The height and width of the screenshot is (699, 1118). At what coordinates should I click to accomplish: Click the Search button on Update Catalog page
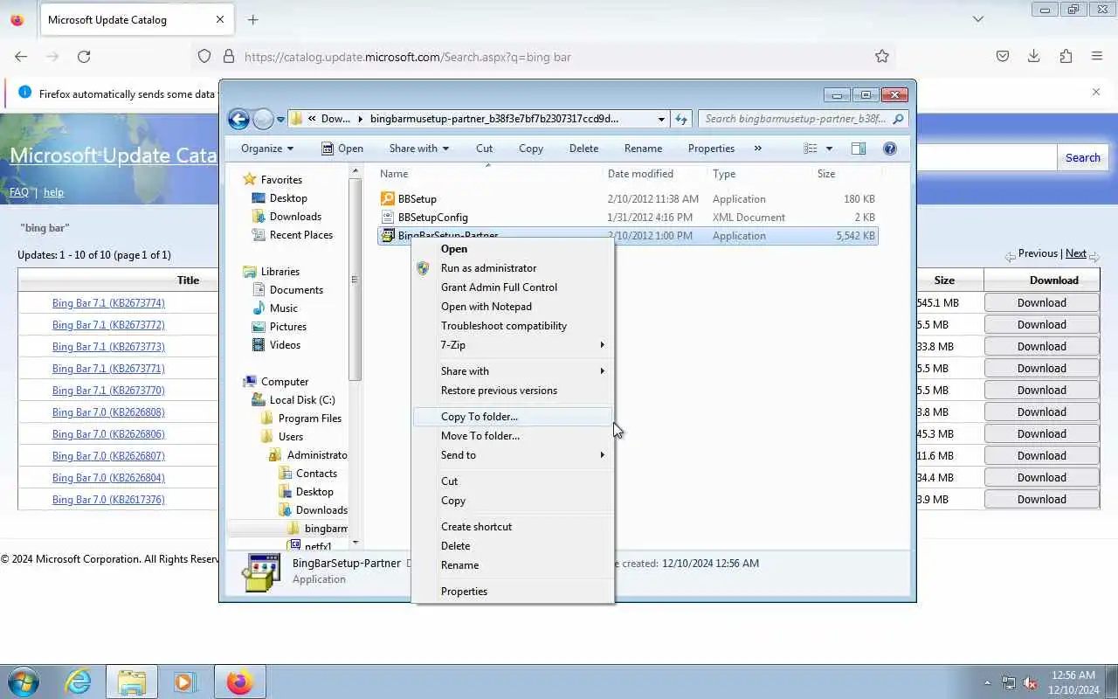pos(1082,158)
